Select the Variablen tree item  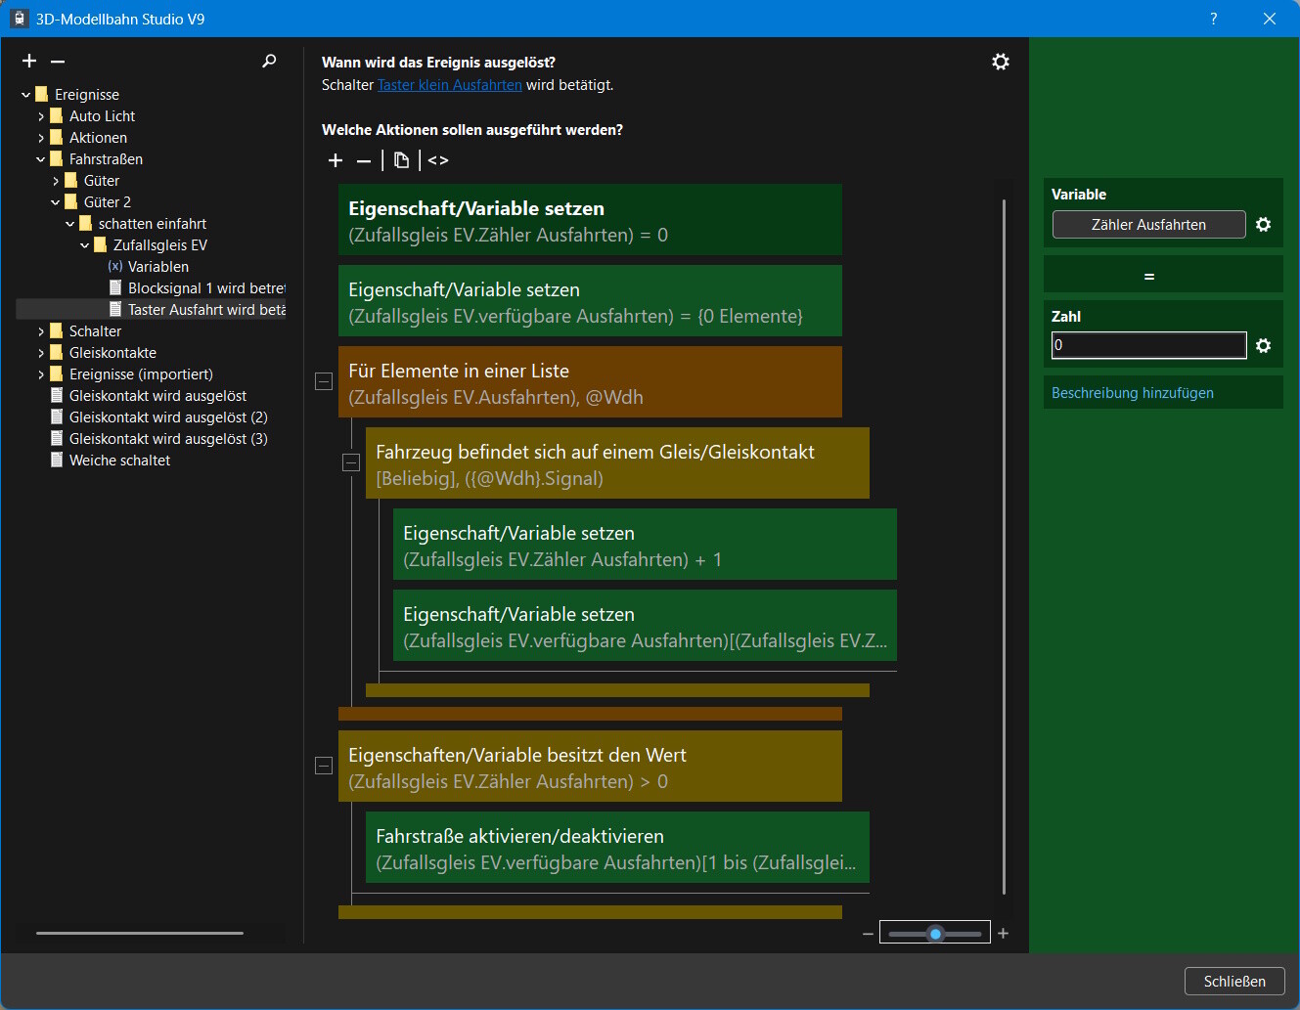pyautogui.click(x=157, y=267)
